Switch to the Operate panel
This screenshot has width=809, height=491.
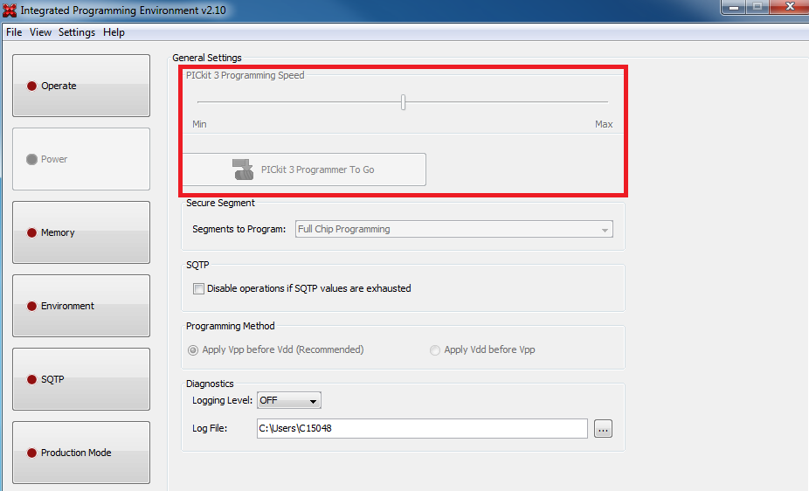(81, 86)
